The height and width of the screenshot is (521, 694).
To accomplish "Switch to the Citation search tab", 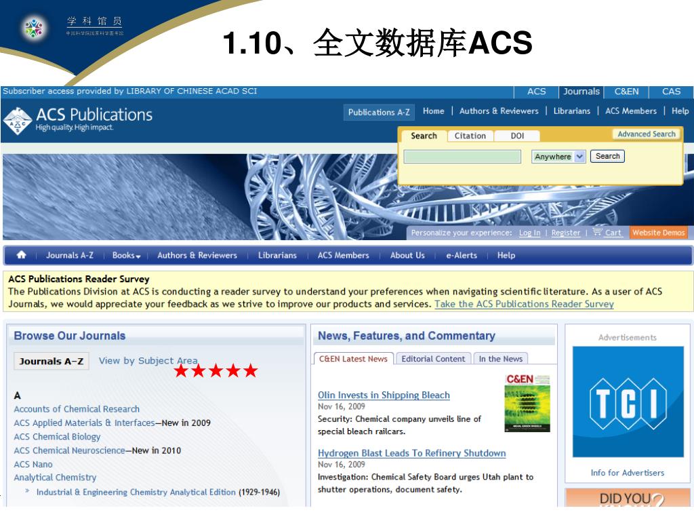I will 470,136.
